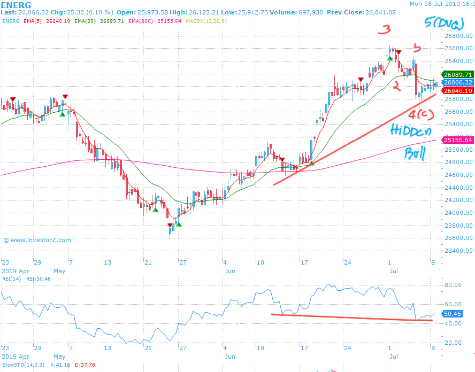Click the 'D:37.78' stochastic value

tap(85, 365)
